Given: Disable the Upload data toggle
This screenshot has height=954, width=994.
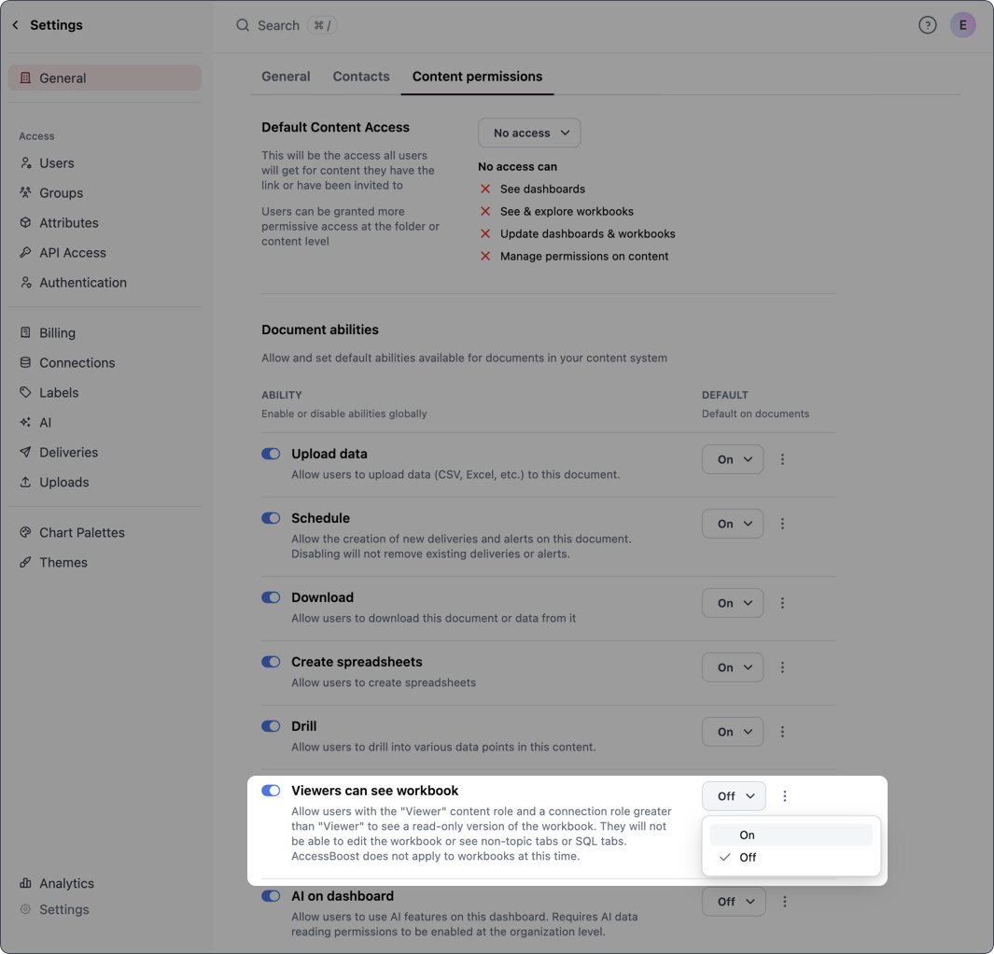Looking at the screenshot, I should pyautogui.click(x=271, y=454).
